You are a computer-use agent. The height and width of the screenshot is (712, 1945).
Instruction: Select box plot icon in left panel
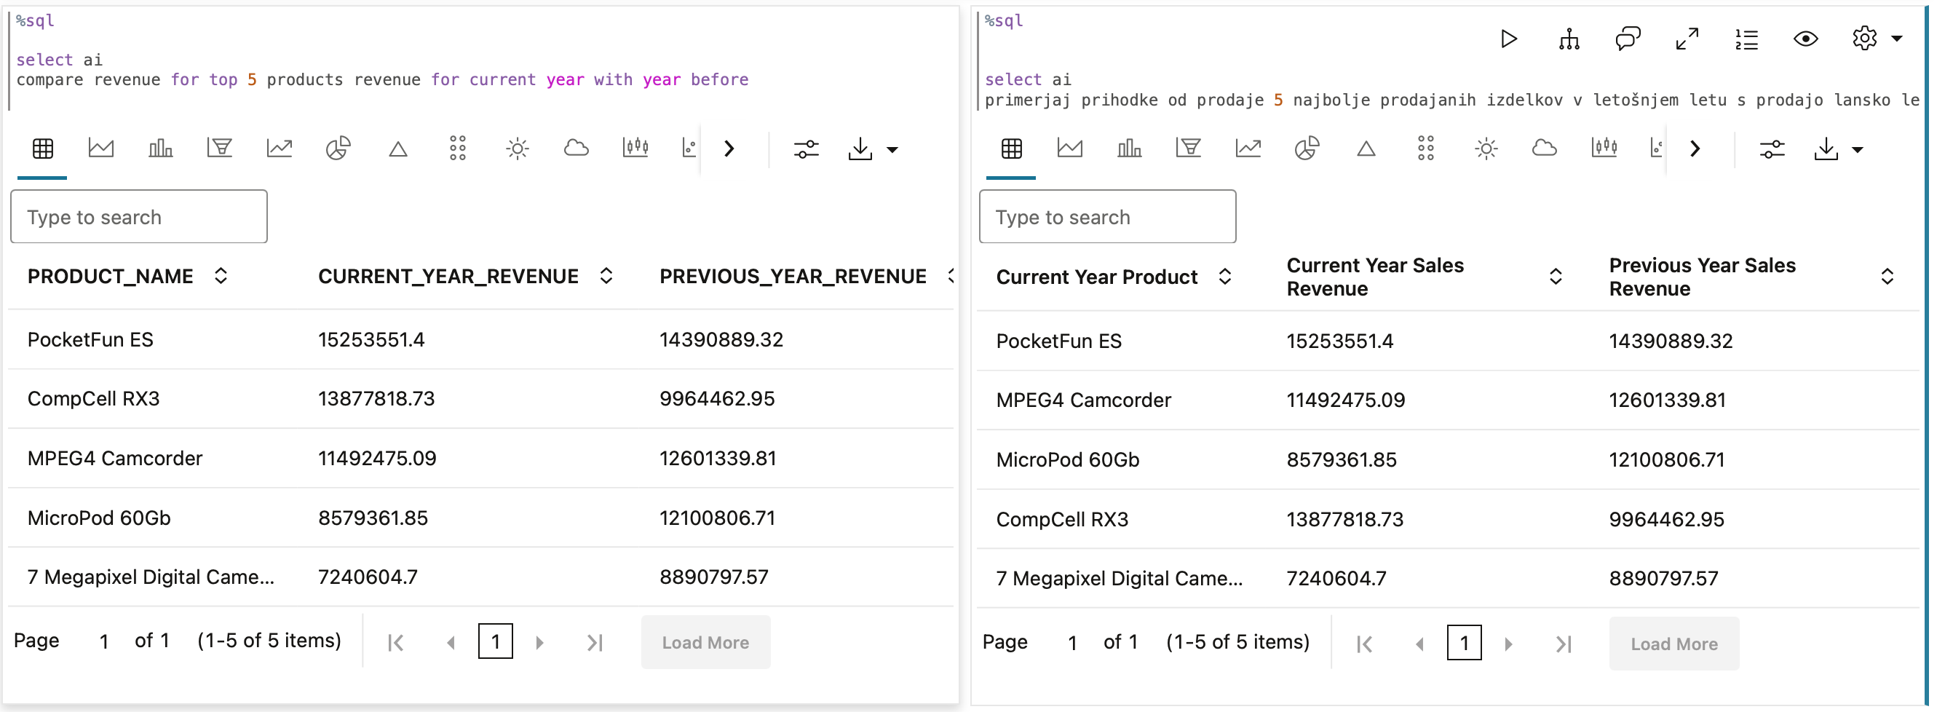pos(635,148)
